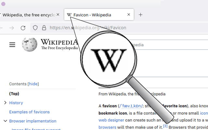Open citation footnote [3]
Image resolution: width=208 pixels, height=130 pixels.
tap(165, 126)
